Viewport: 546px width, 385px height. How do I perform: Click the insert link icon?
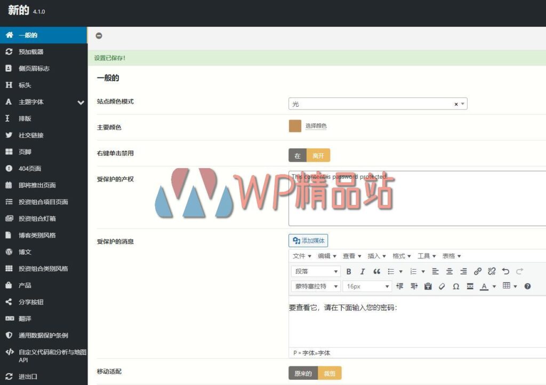click(x=478, y=271)
